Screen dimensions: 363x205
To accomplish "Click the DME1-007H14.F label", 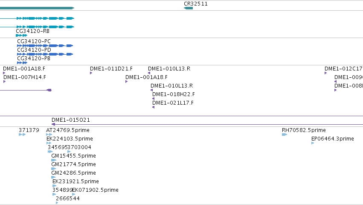I will pos(25,77).
